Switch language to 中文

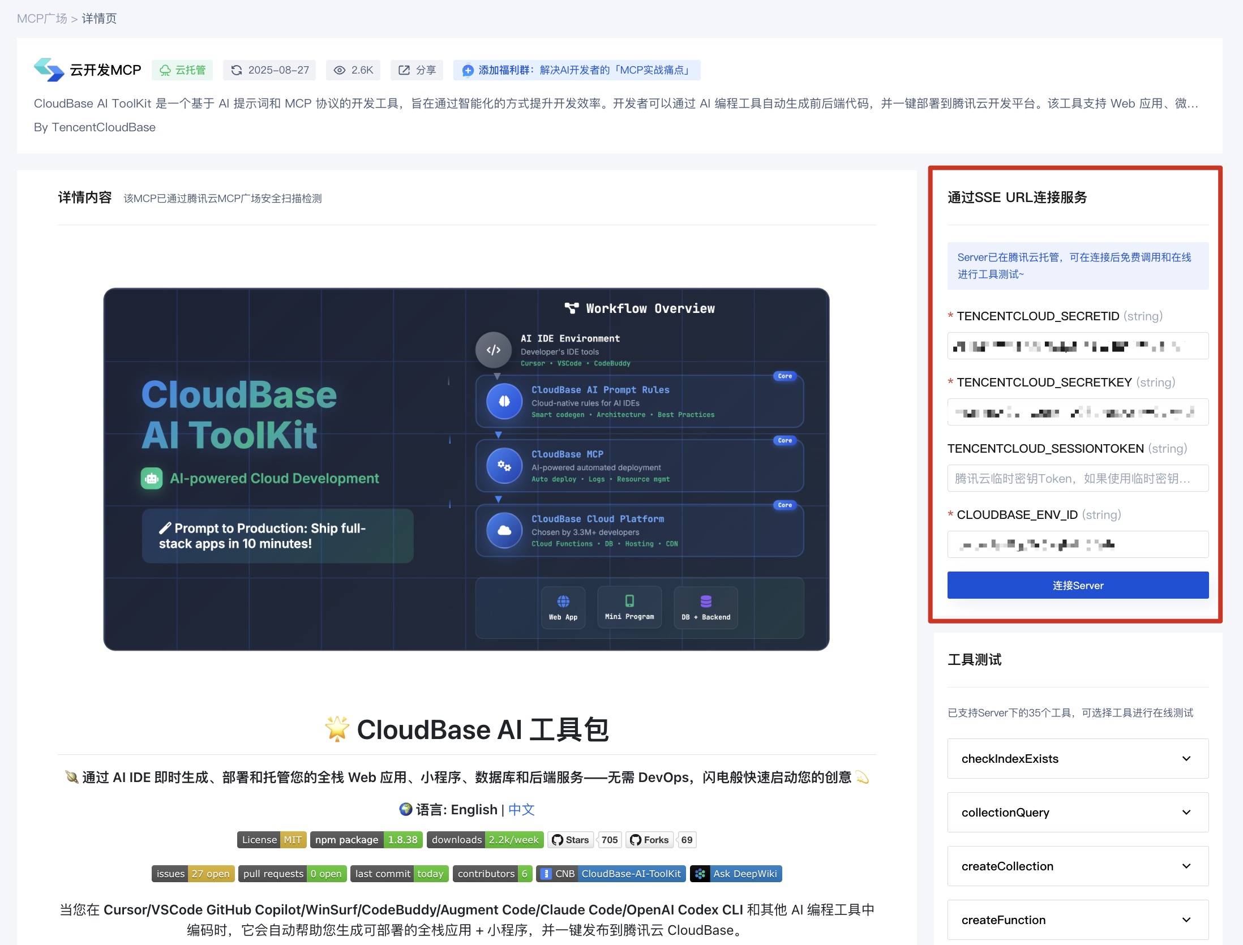click(x=521, y=809)
